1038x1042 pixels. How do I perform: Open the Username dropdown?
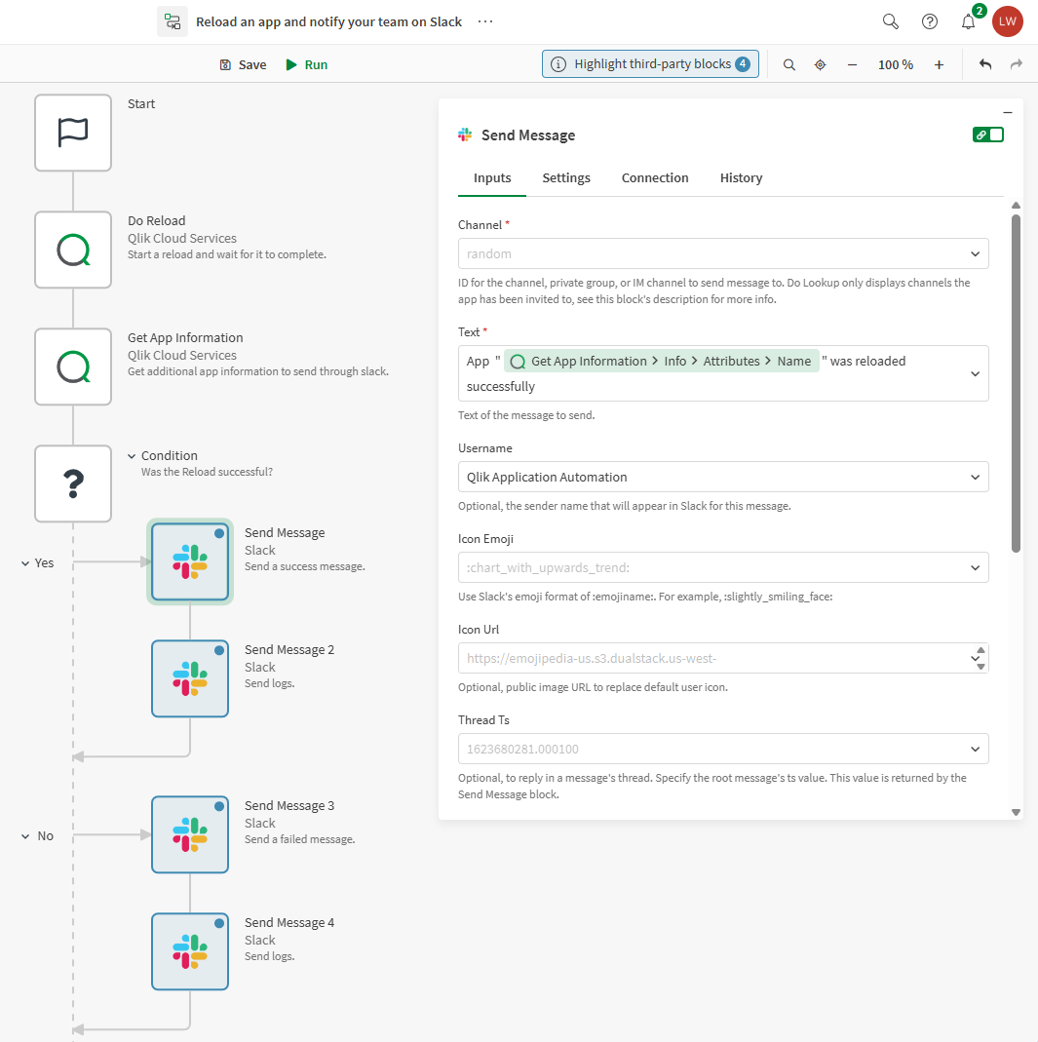tap(722, 477)
